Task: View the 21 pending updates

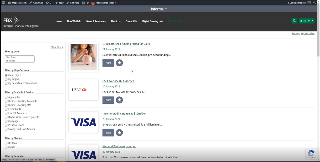Action: 49,3
